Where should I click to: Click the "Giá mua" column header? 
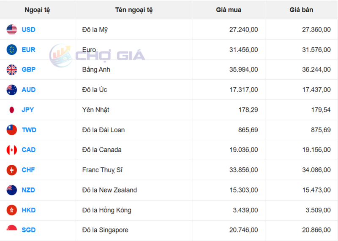click(x=229, y=10)
